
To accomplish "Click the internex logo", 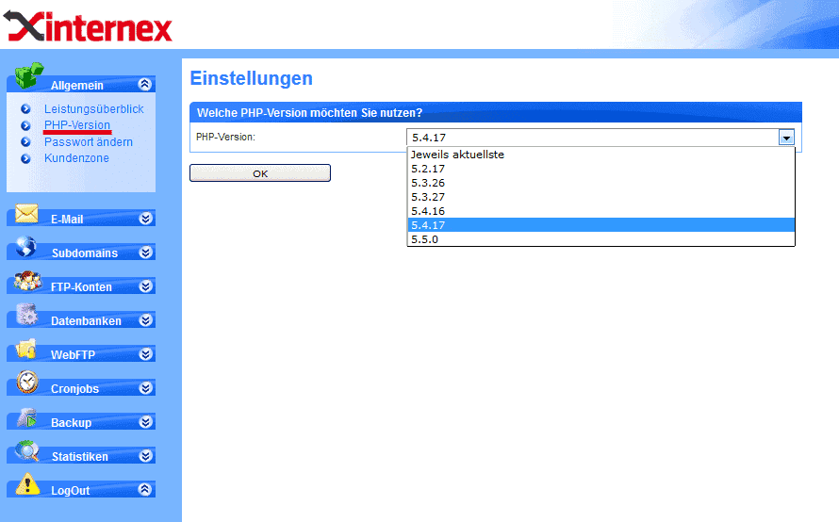I will click(89, 26).
